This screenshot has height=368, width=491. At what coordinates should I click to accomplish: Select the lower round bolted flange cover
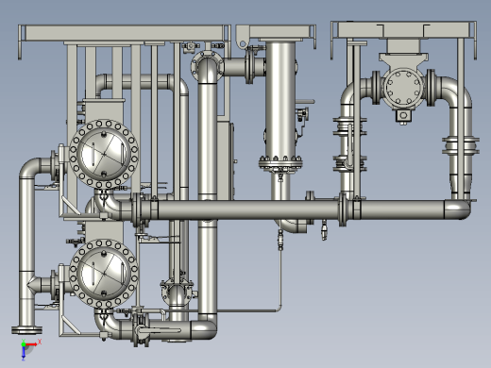coord(104,274)
